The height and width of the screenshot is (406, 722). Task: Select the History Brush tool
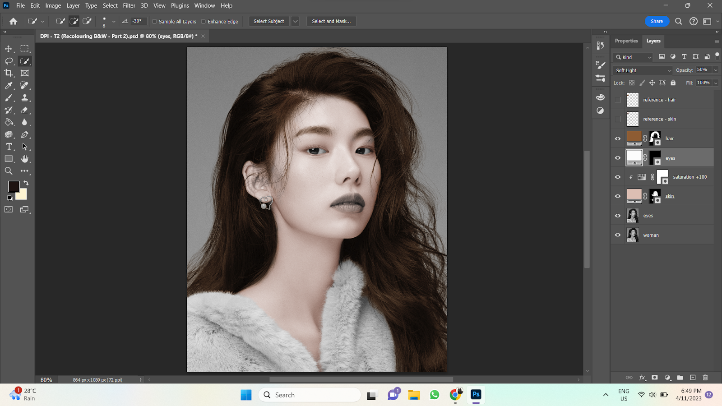click(x=9, y=110)
